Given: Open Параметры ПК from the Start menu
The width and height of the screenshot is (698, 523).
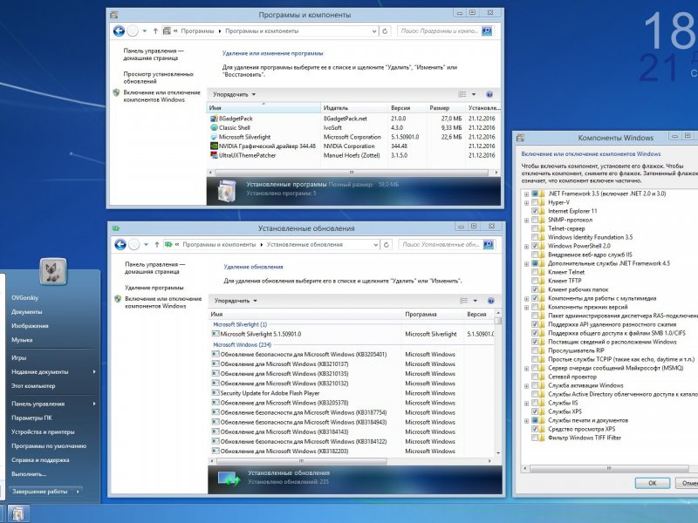Looking at the screenshot, I should 31,418.
